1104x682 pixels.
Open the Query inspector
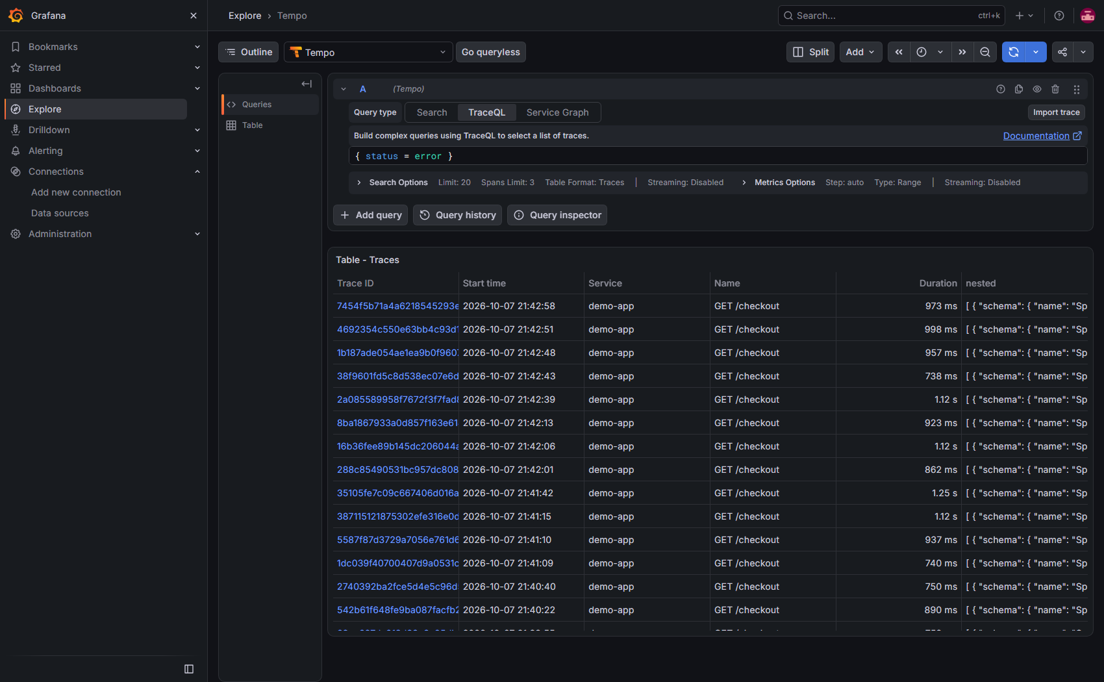(x=557, y=215)
